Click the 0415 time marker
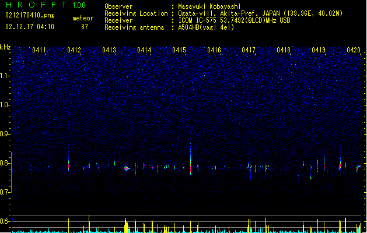Screen dimensions: 367x233 pyautogui.click(x=179, y=50)
